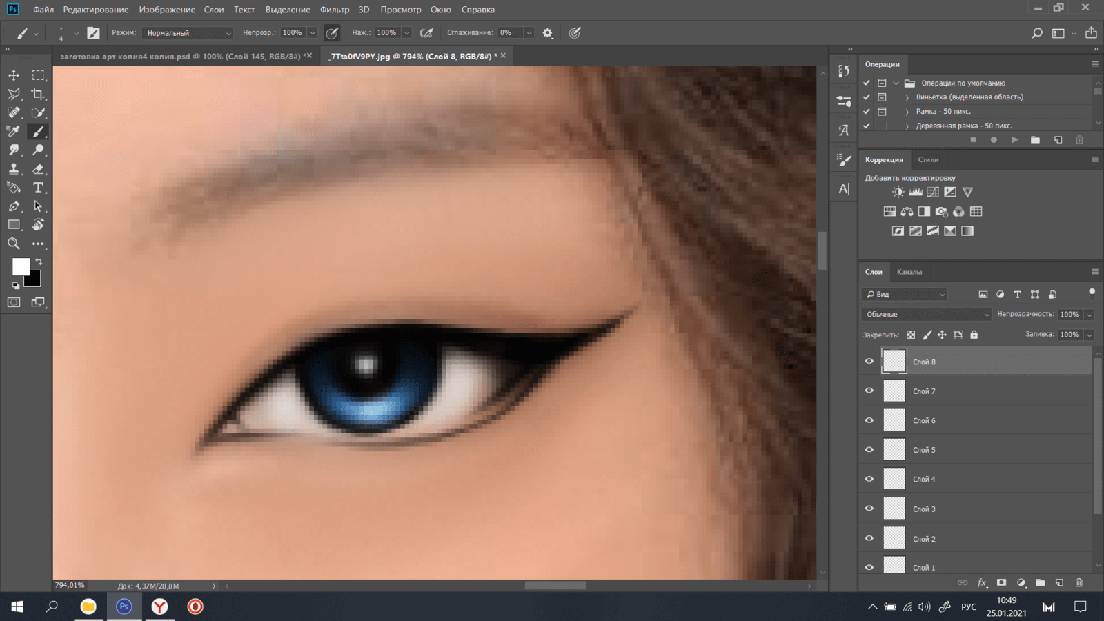Open share document button
Image resolution: width=1104 pixels, height=621 pixels.
coord(1091,33)
